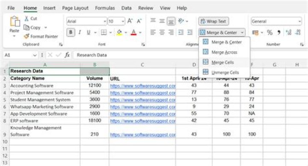Select column C header

click(142, 65)
